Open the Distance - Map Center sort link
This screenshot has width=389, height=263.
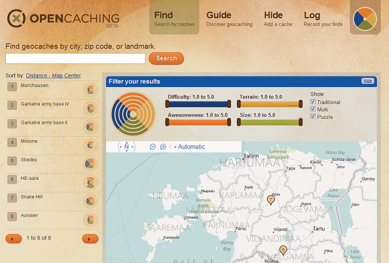click(53, 75)
